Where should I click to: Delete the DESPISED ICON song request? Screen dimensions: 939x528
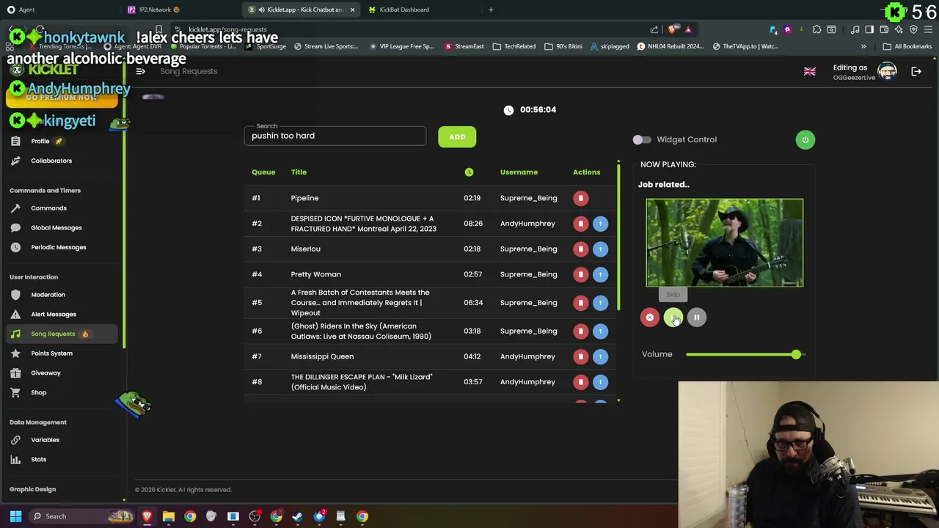click(x=580, y=224)
